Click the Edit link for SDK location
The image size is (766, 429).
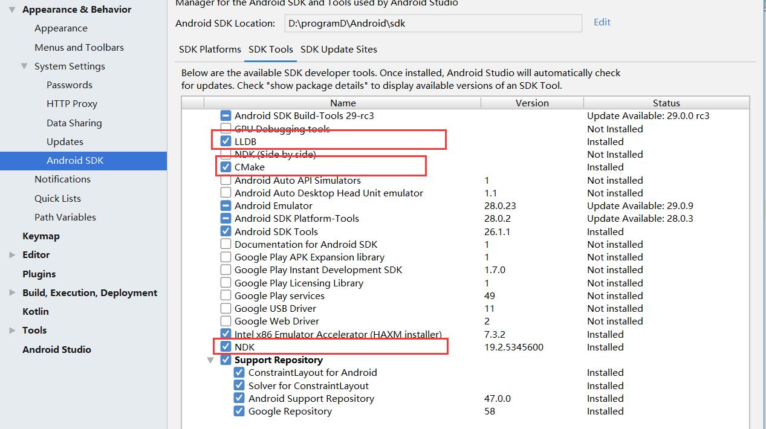[602, 22]
